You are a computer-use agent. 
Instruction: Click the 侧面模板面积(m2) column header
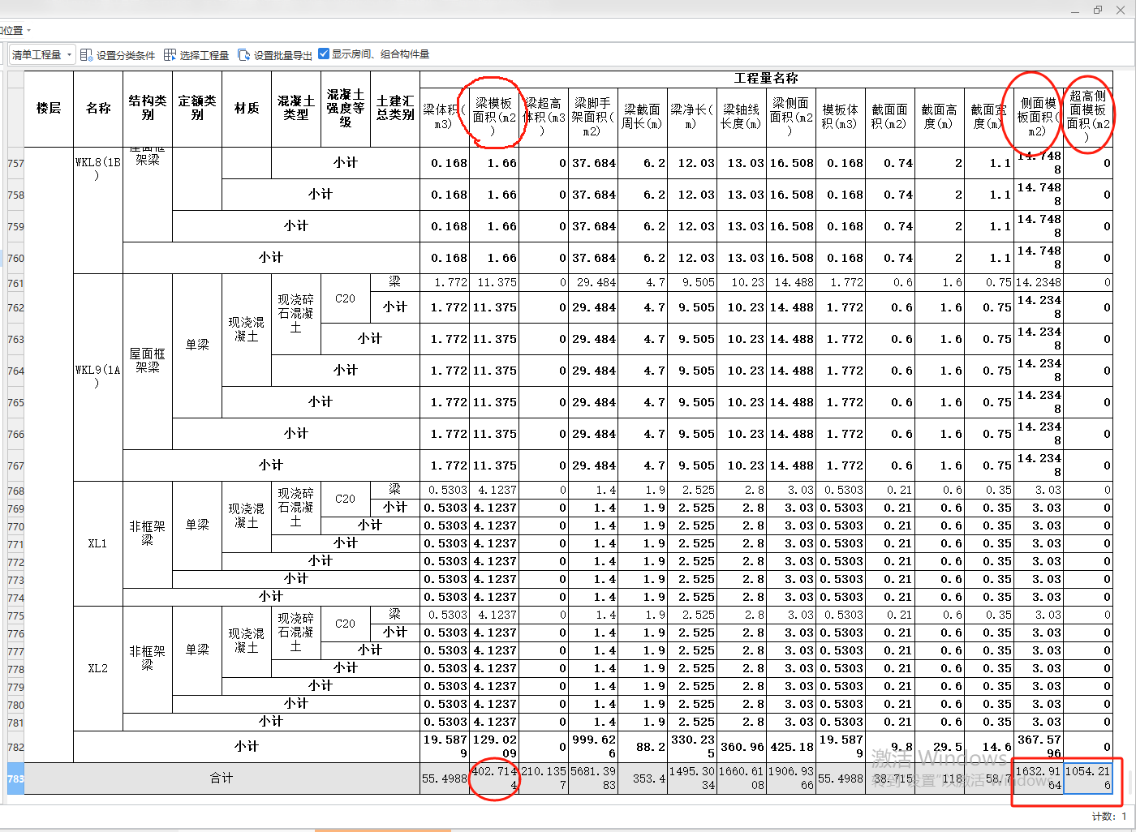tap(1039, 117)
